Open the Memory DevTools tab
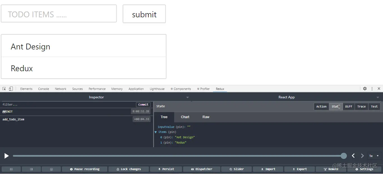The image size is (383, 174). pyautogui.click(x=117, y=89)
